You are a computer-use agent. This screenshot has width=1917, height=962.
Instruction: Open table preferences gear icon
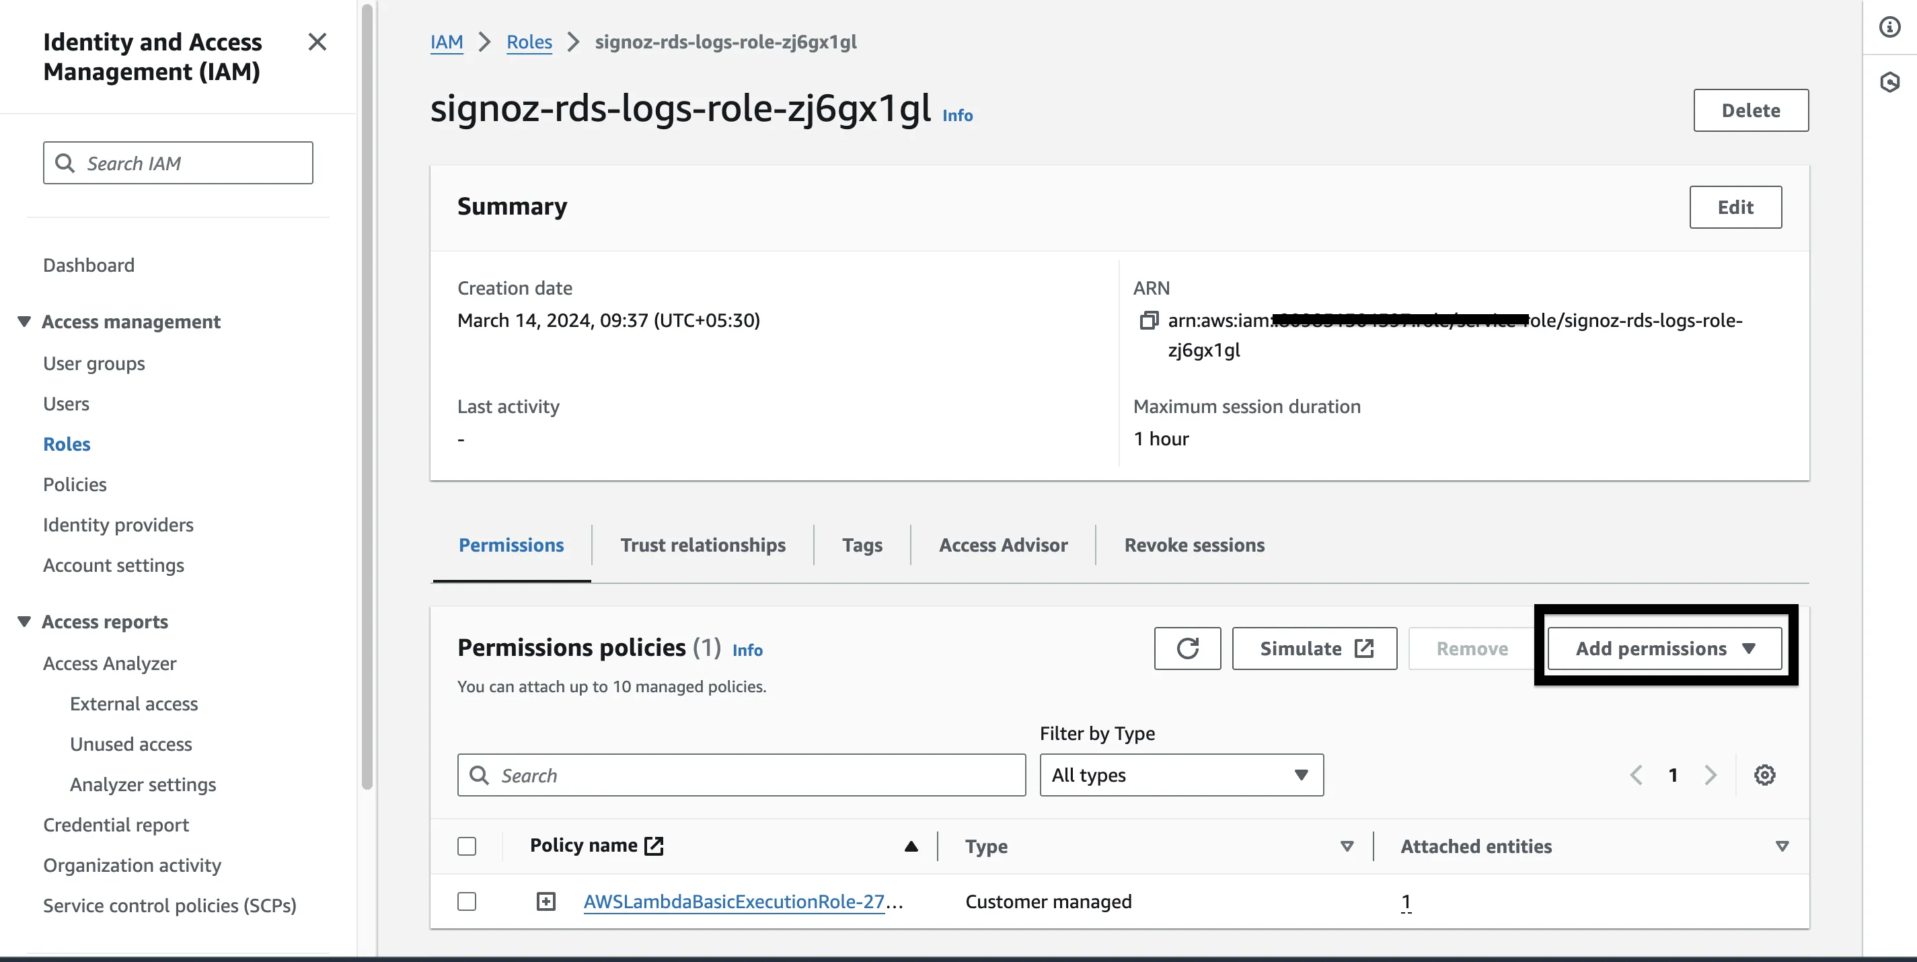click(x=1764, y=774)
